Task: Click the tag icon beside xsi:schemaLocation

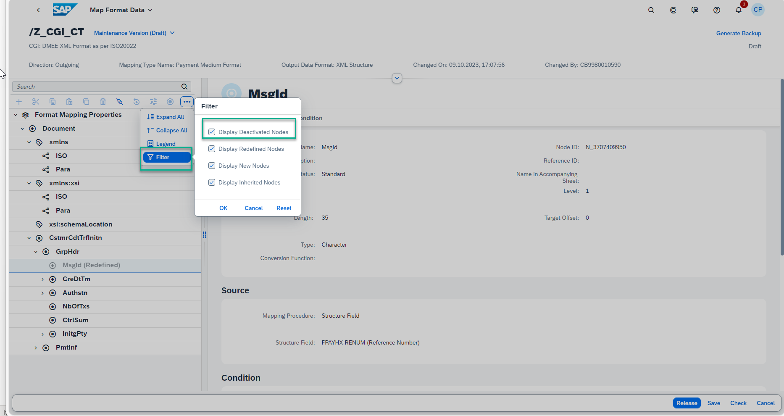Action: (x=39, y=224)
